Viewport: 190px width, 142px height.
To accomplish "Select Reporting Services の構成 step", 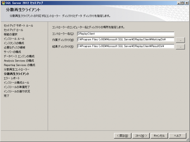I will click(19, 65).
